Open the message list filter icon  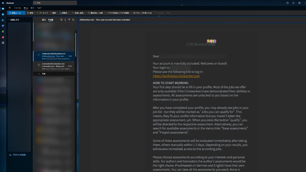[x=69, y=20]
